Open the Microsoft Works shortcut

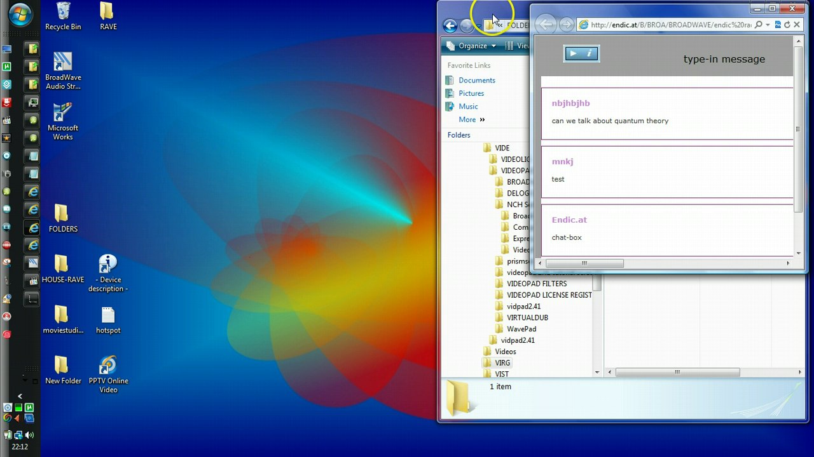[63, 122]
